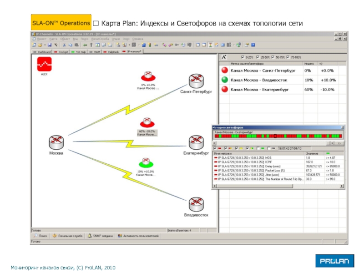
Task: Open the SNMP ловушки bottom tab
Action: coord(100,236)
